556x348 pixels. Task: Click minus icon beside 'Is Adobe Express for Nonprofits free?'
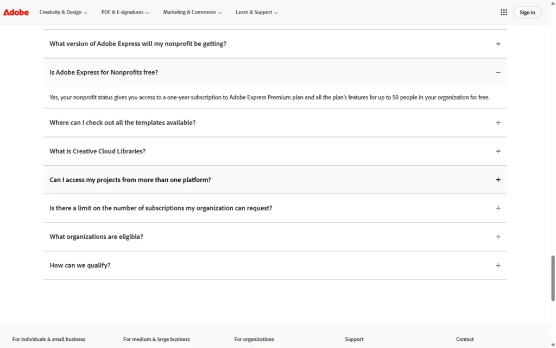(x=498, y=72)
